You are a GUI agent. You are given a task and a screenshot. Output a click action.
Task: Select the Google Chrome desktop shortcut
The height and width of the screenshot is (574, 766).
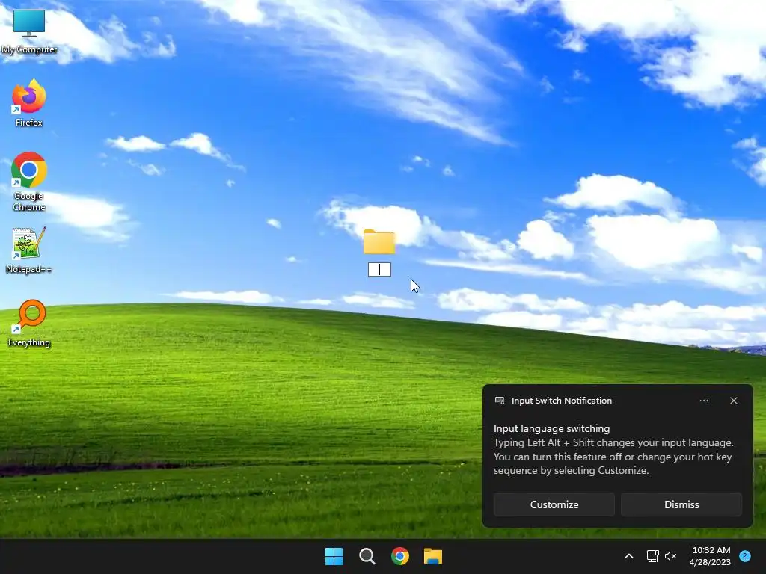point(29,181)
